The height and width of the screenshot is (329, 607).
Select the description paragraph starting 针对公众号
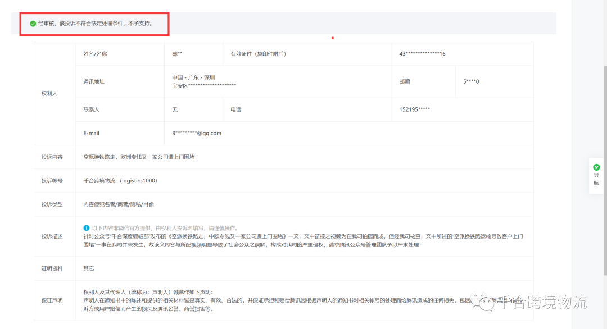303,240
